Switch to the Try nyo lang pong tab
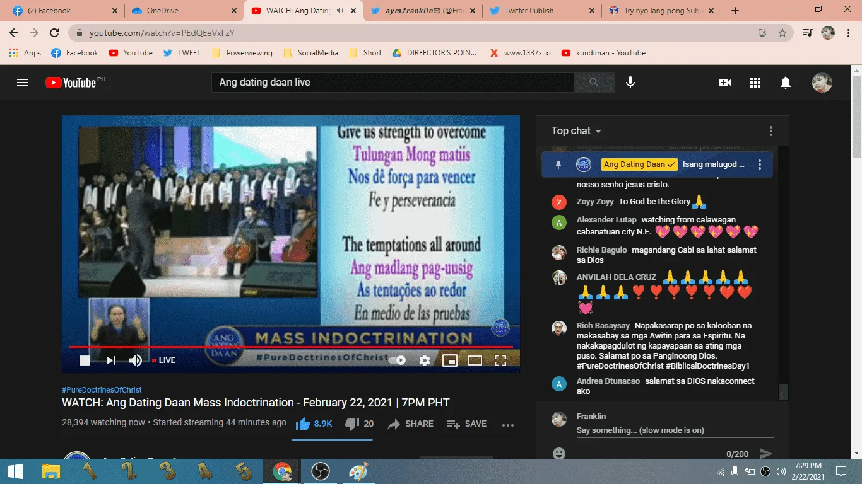 click(660, 11)
